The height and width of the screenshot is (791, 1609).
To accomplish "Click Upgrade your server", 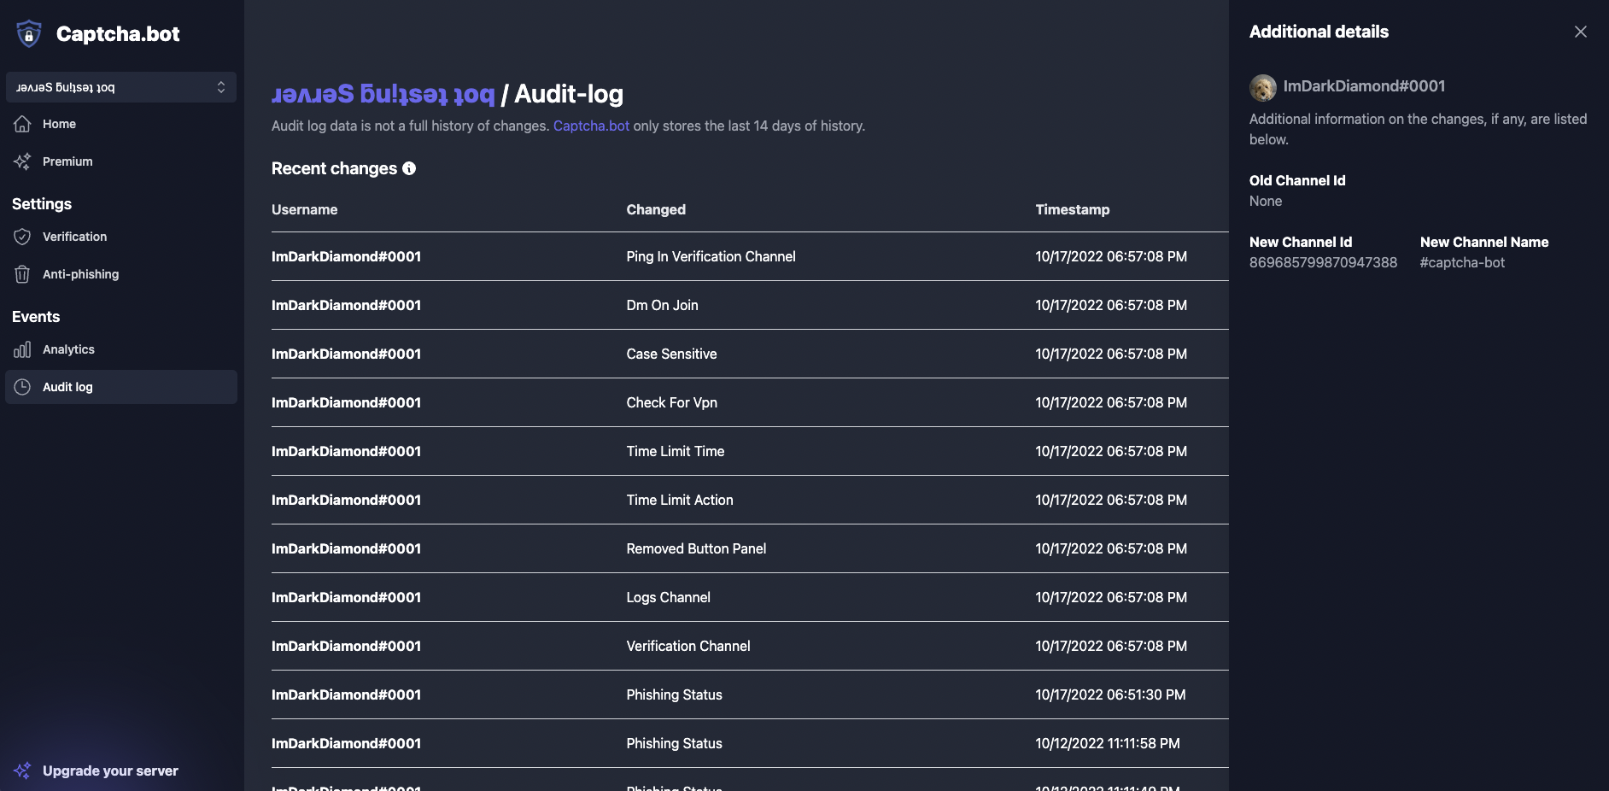I will [110, 770].
